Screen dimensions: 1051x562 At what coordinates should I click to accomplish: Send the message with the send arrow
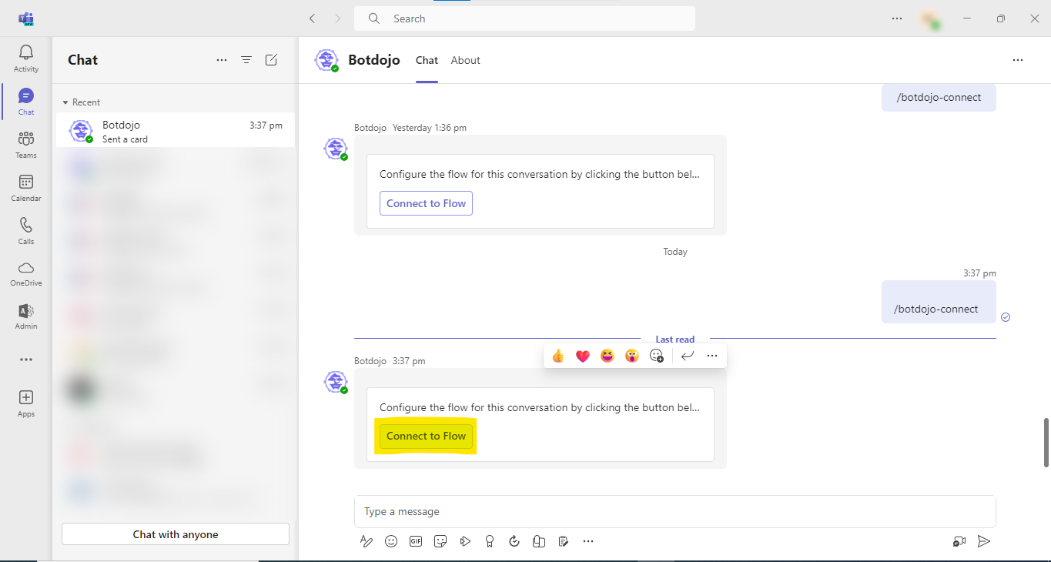(984, 541)
